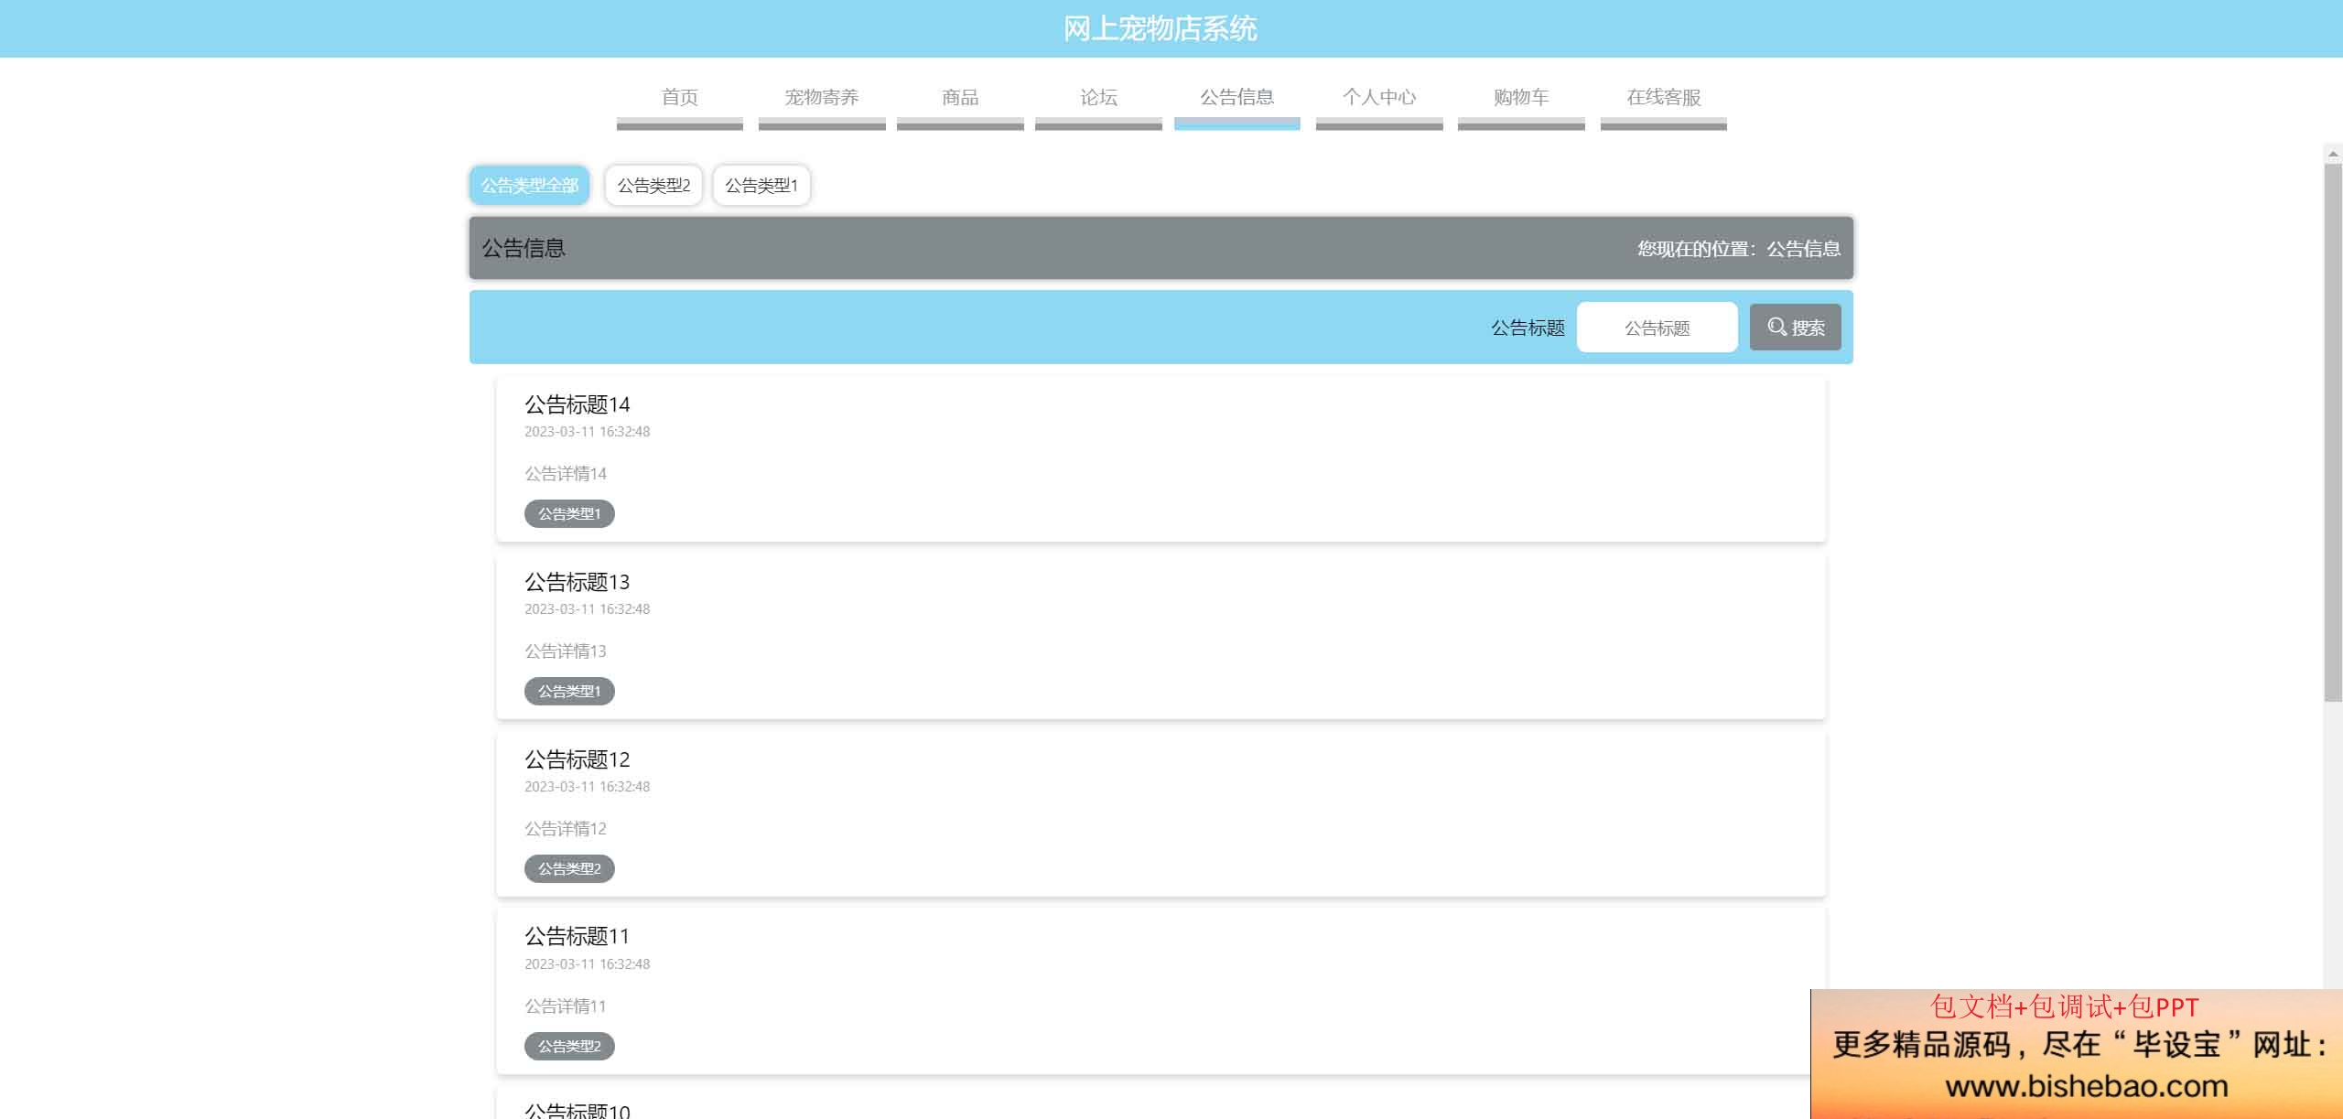
Task: Click the 公告信息 heading in the gray bar
Action: click(x=524, y=248)
